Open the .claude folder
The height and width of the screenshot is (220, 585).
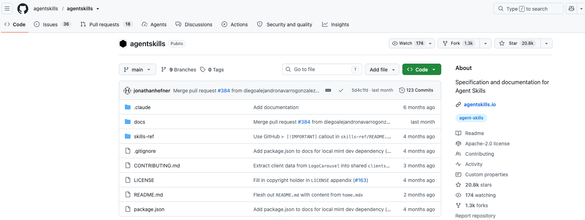pos(142,107)
